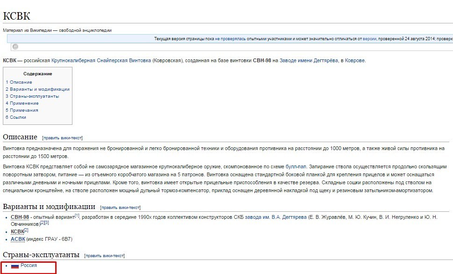Open footnote 2 after Овчинников

click(x=42, y=223)
